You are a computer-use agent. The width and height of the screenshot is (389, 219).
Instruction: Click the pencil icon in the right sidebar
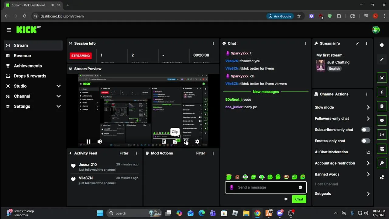click(382, 59)
